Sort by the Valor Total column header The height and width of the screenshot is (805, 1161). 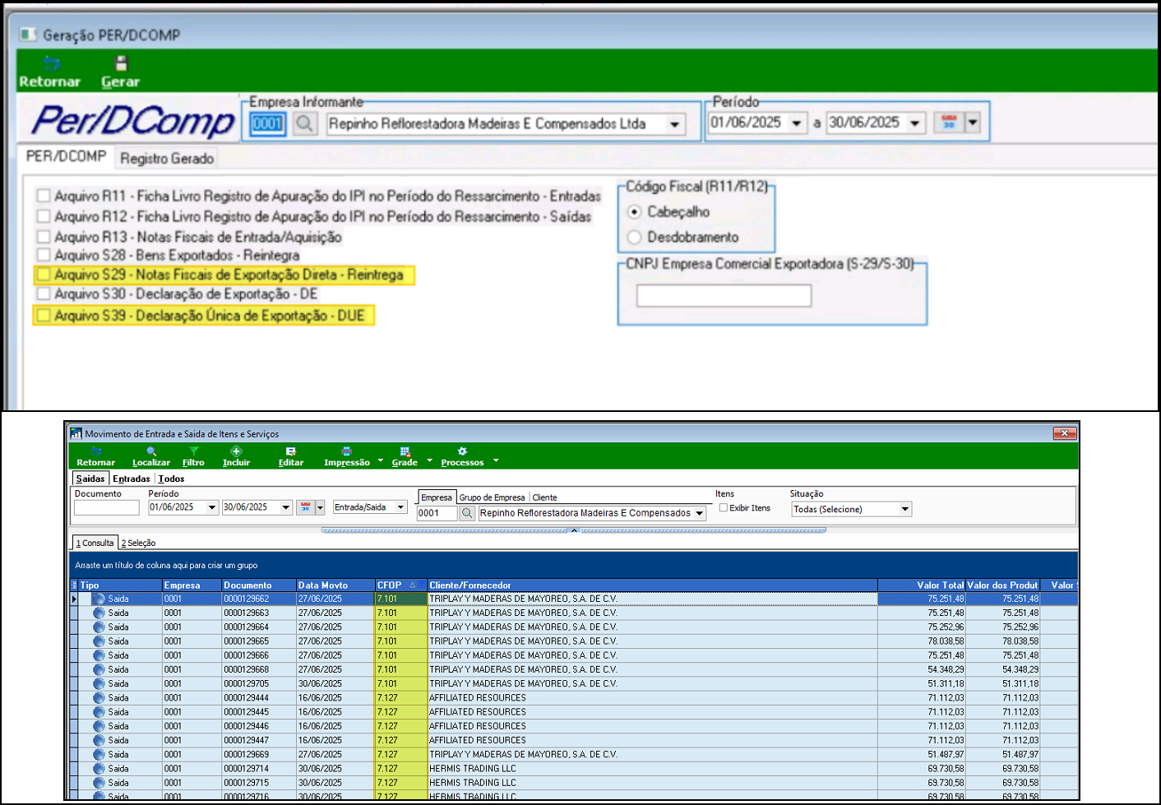click(922, 585)
